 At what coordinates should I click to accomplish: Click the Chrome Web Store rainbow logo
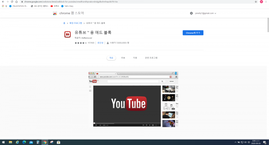[55, 13]
